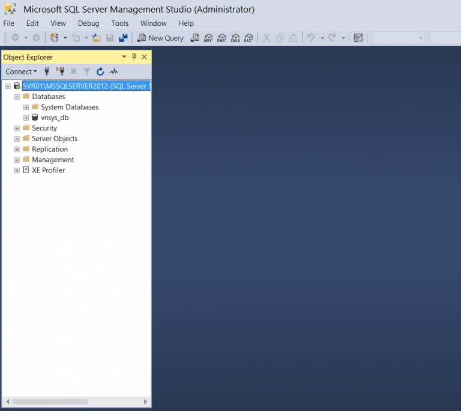The width and height of the screenshot is (461, 411).
Task: Click Object Explorer scroll left arrow
Action: click(x=8, y=401)
